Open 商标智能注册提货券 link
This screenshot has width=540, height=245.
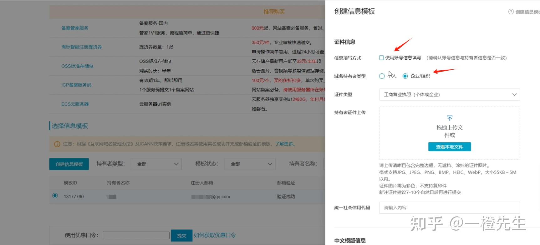[x=82, y=47]
